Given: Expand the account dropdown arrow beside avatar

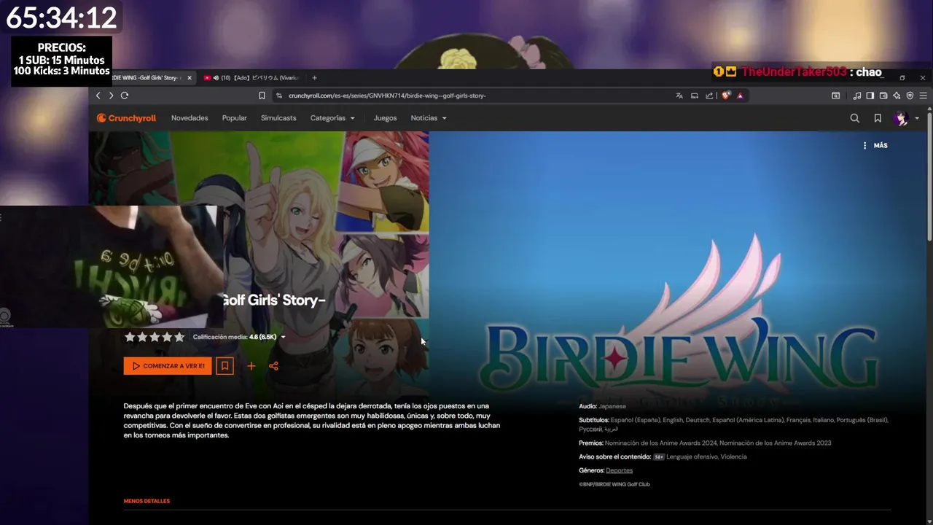Looking at the screenshot, I should (917, 118).
